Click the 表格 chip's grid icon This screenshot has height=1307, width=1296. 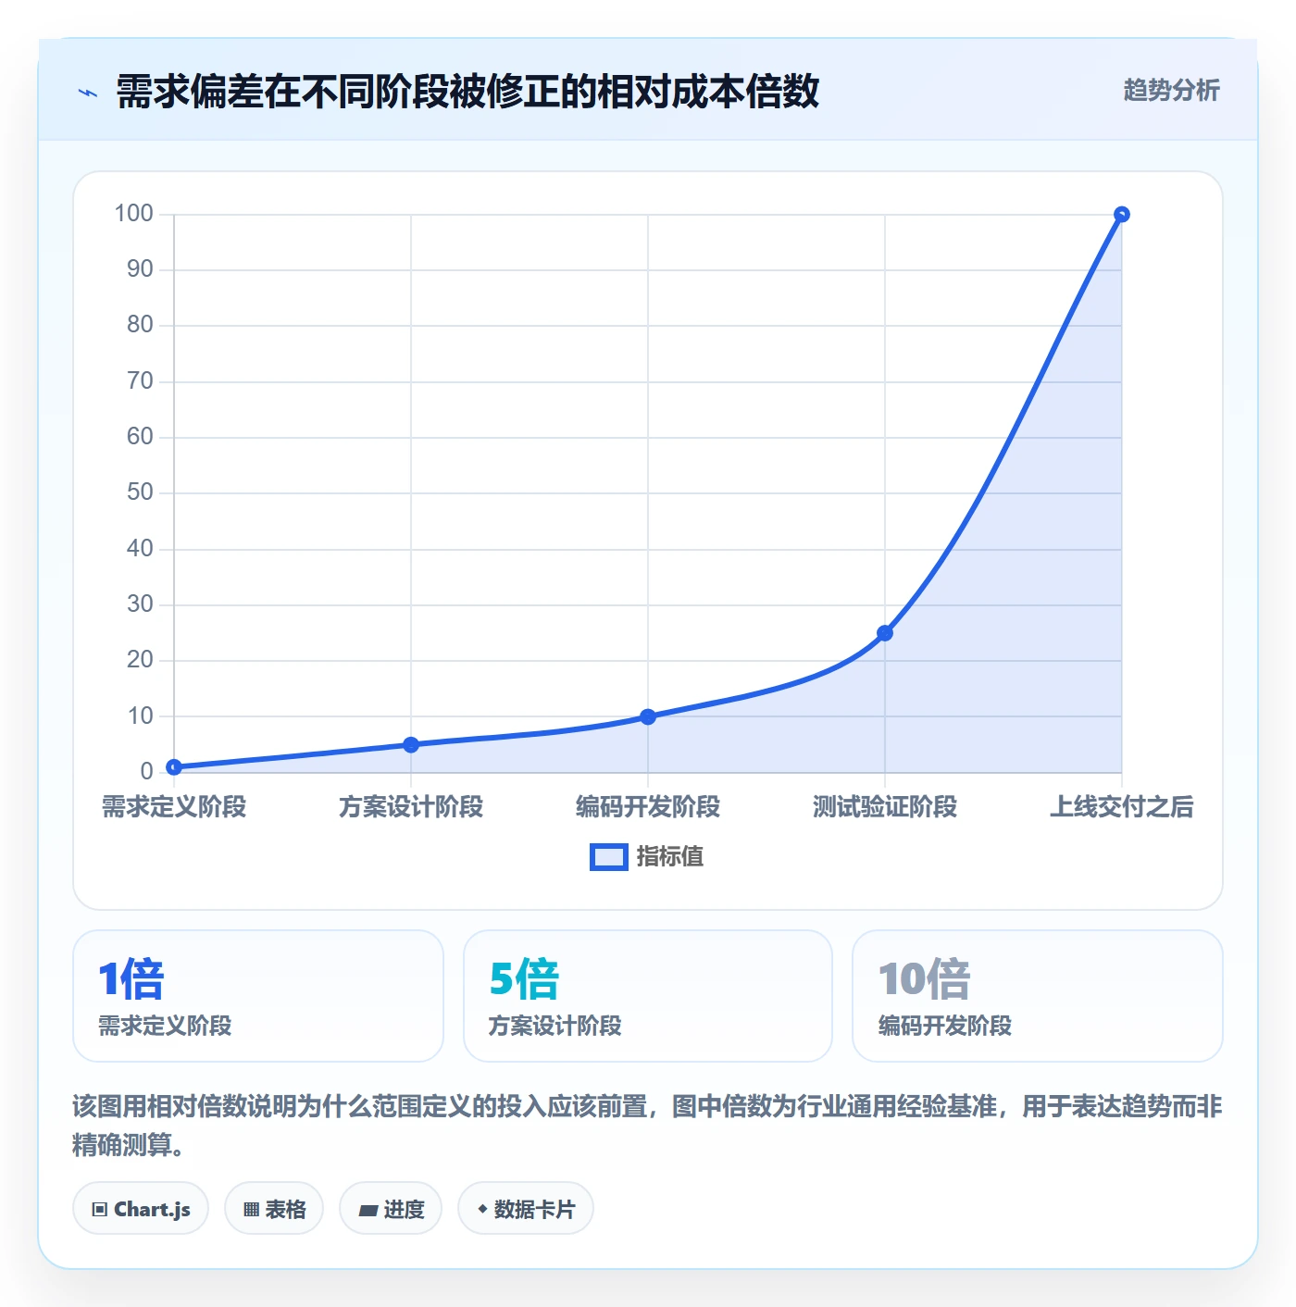pyautogui.click(x=251, y=1210)
